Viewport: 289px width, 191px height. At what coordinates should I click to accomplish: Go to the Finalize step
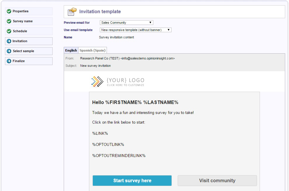[29, 61]
